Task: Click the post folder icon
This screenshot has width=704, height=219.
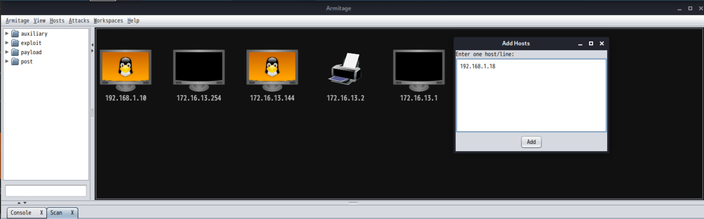Action: pyautogui.click(x=15, y=61)
